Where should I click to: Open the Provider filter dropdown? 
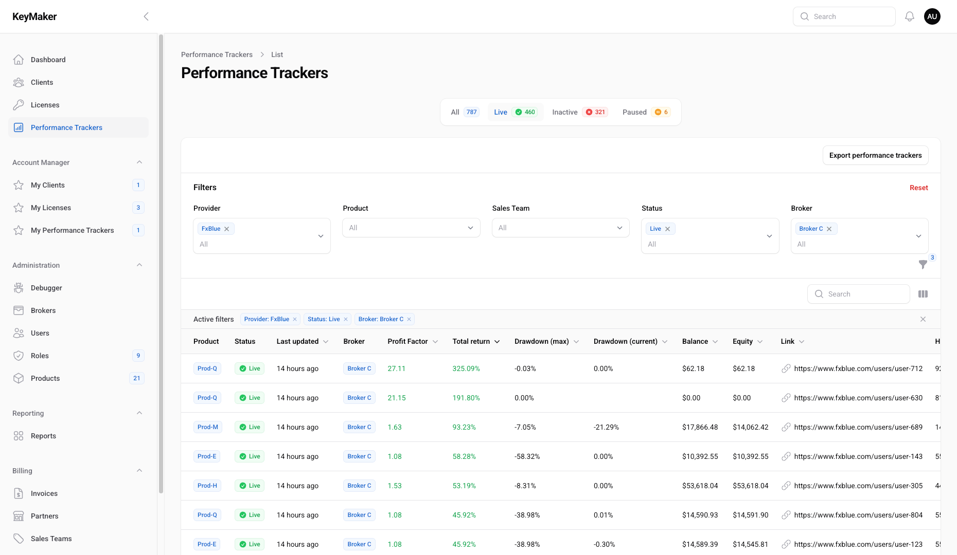pos(262,236)
